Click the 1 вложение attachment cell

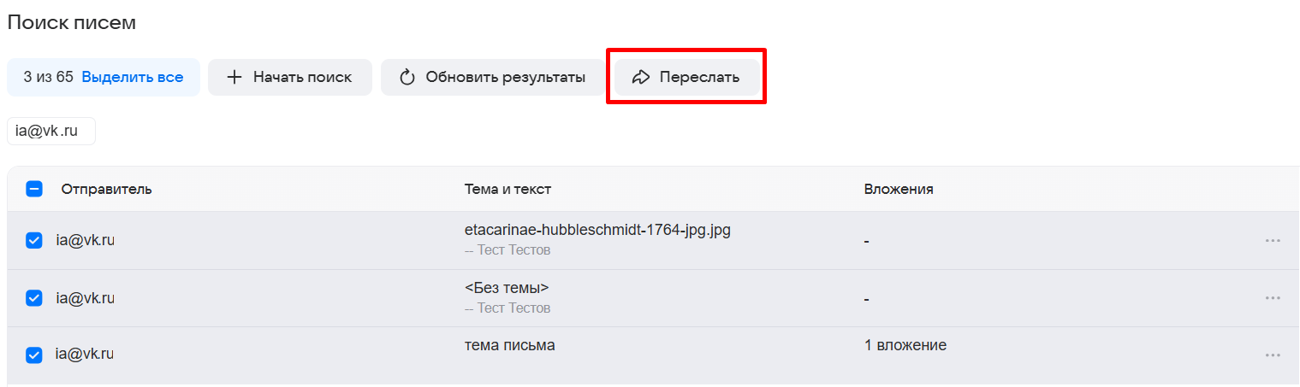tap(905, 345)
